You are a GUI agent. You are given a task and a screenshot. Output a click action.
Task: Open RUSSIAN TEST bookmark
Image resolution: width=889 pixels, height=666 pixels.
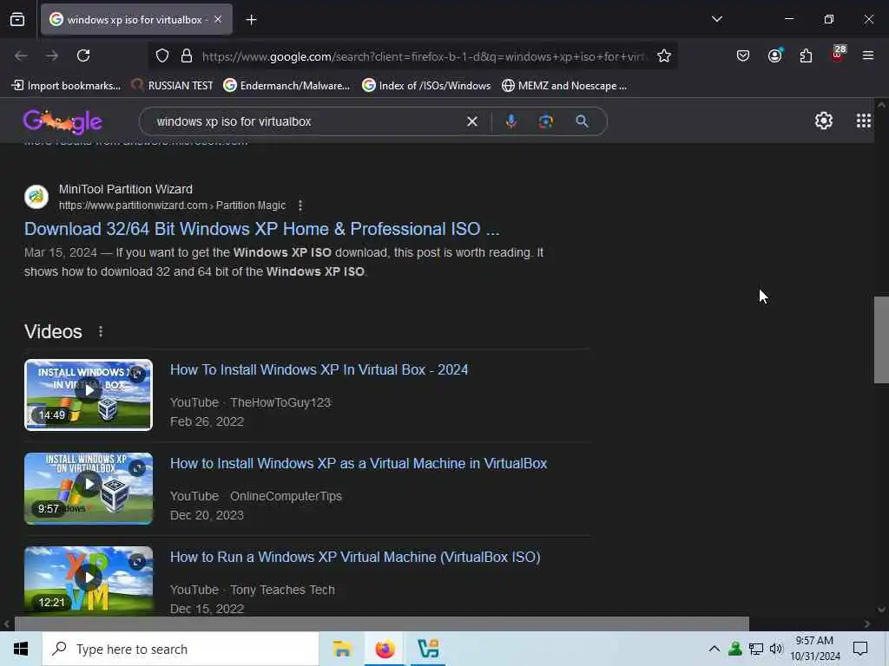172,86
